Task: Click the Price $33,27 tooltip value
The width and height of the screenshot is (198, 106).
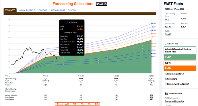Action: (x=80, y=26)
